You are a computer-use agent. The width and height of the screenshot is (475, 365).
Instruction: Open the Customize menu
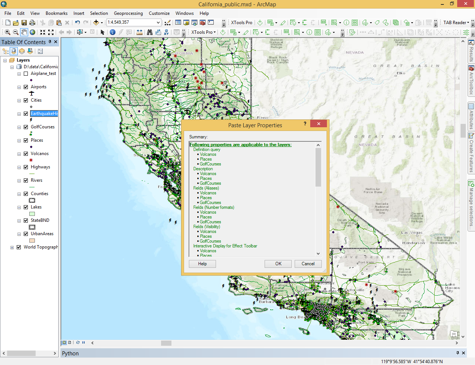[x=159, y=13]
